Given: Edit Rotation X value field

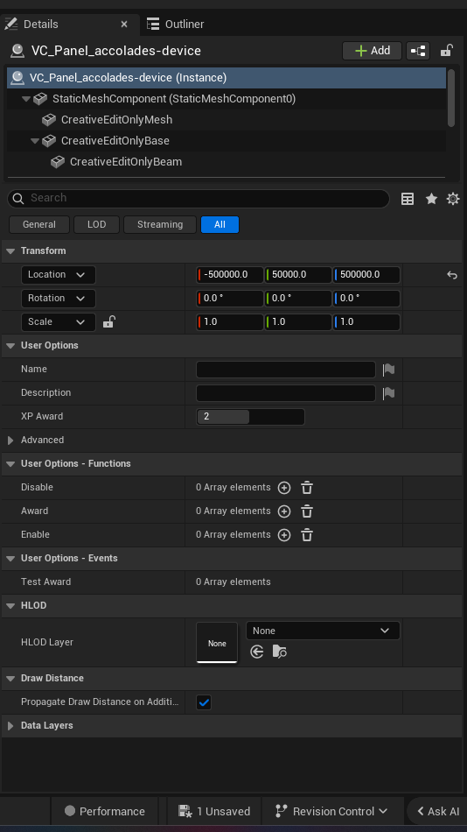Looking at the screenshot, I should pos(230,298).
